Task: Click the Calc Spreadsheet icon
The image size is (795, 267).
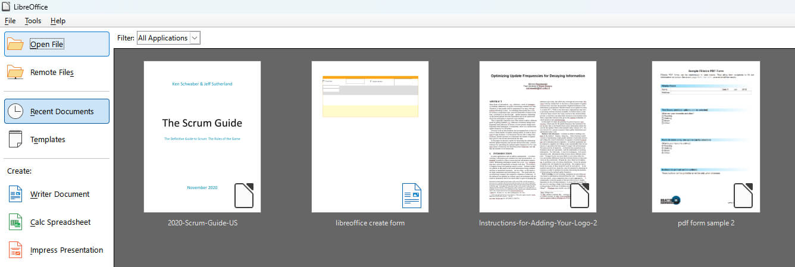Action: click(x=15, y=222)
